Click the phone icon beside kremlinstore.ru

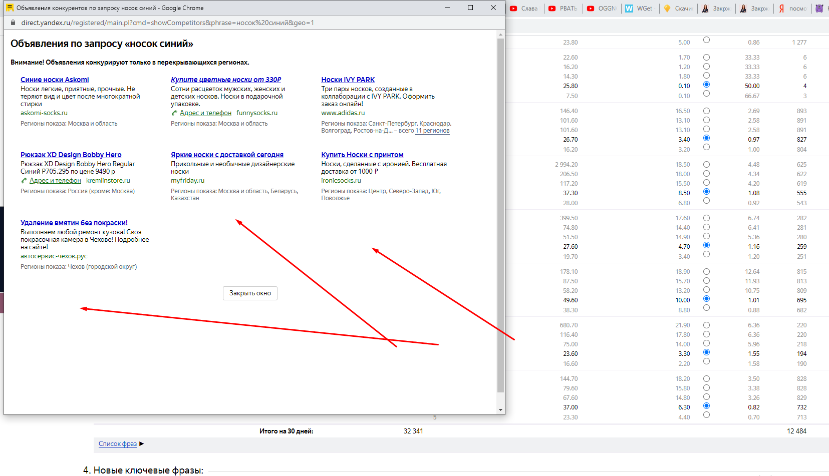(24, 181)
